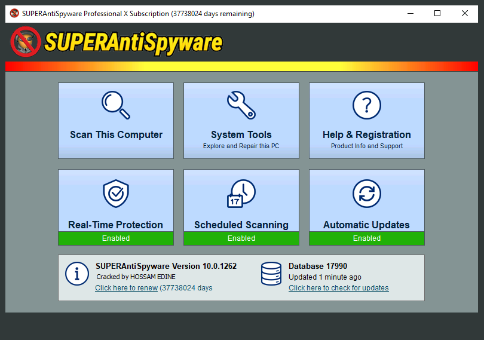Screen dimensions: 484x340
Task: Click the info circle version icon
Action: point(77,274)
